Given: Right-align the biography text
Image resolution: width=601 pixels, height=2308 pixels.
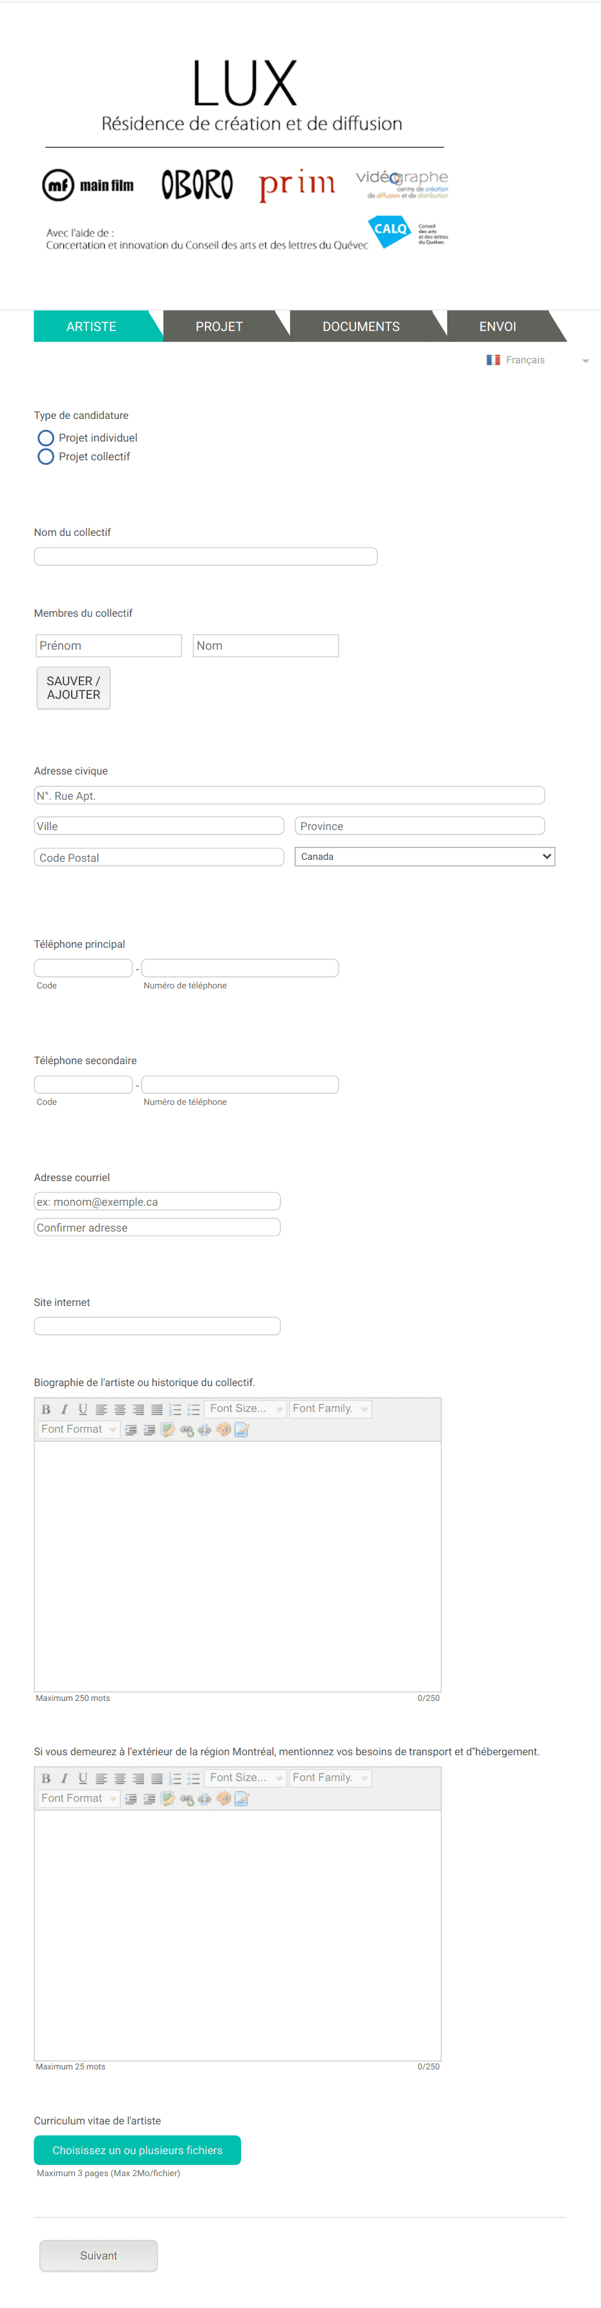Looking at the screenshot, I should [138, 1409].
